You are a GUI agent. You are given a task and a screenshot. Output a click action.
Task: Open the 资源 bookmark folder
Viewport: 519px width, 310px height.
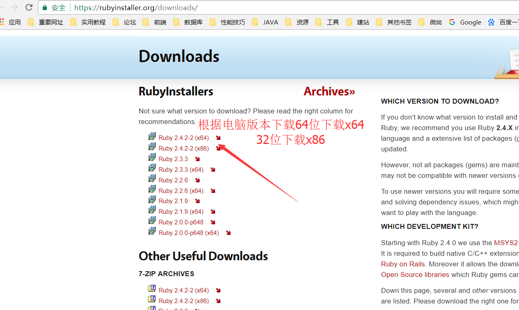(x=297, y=22)
